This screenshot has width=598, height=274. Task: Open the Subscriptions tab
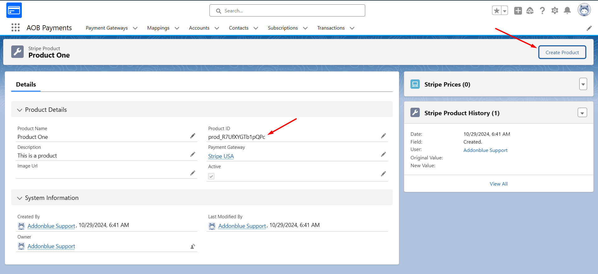click(x=283, y=28)
